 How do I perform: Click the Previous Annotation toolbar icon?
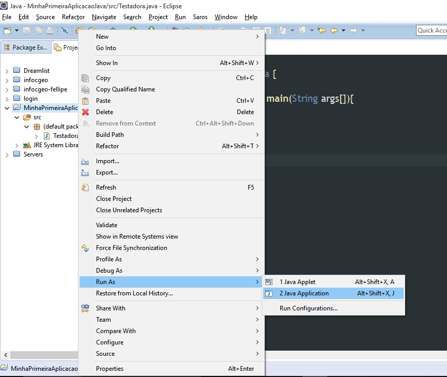click(x=302, y=30)
